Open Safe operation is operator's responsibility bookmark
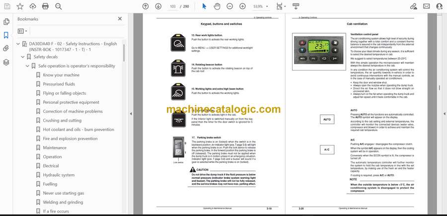Screen dimensions: 447x216 pyautogui.click(x=76, y=66)
